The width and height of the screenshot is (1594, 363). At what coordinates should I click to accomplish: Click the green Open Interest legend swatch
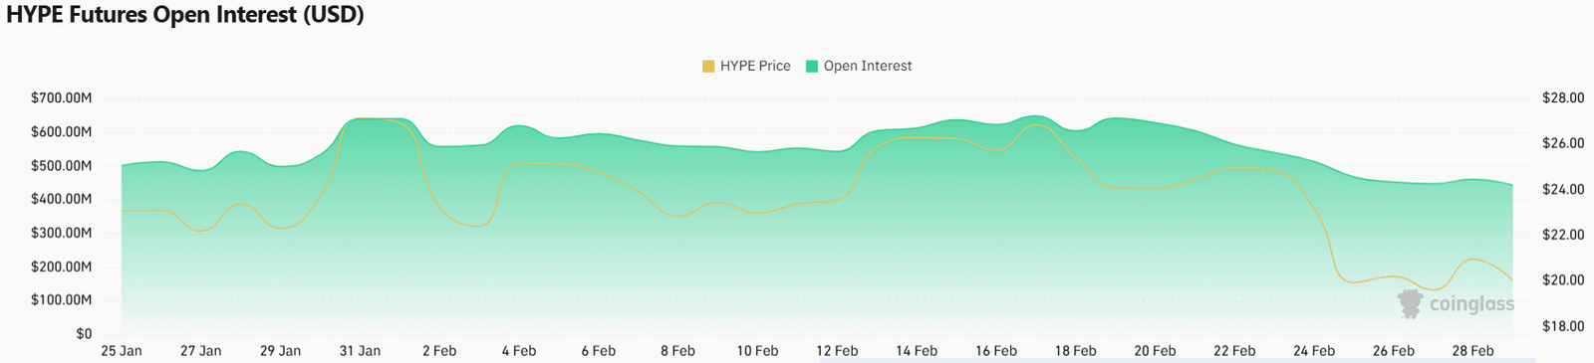pos(812,67)
